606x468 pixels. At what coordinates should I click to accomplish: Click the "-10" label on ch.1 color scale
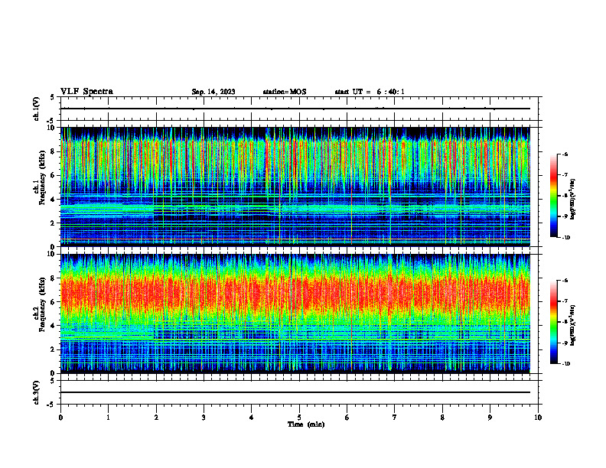click(x=566, y=238)
